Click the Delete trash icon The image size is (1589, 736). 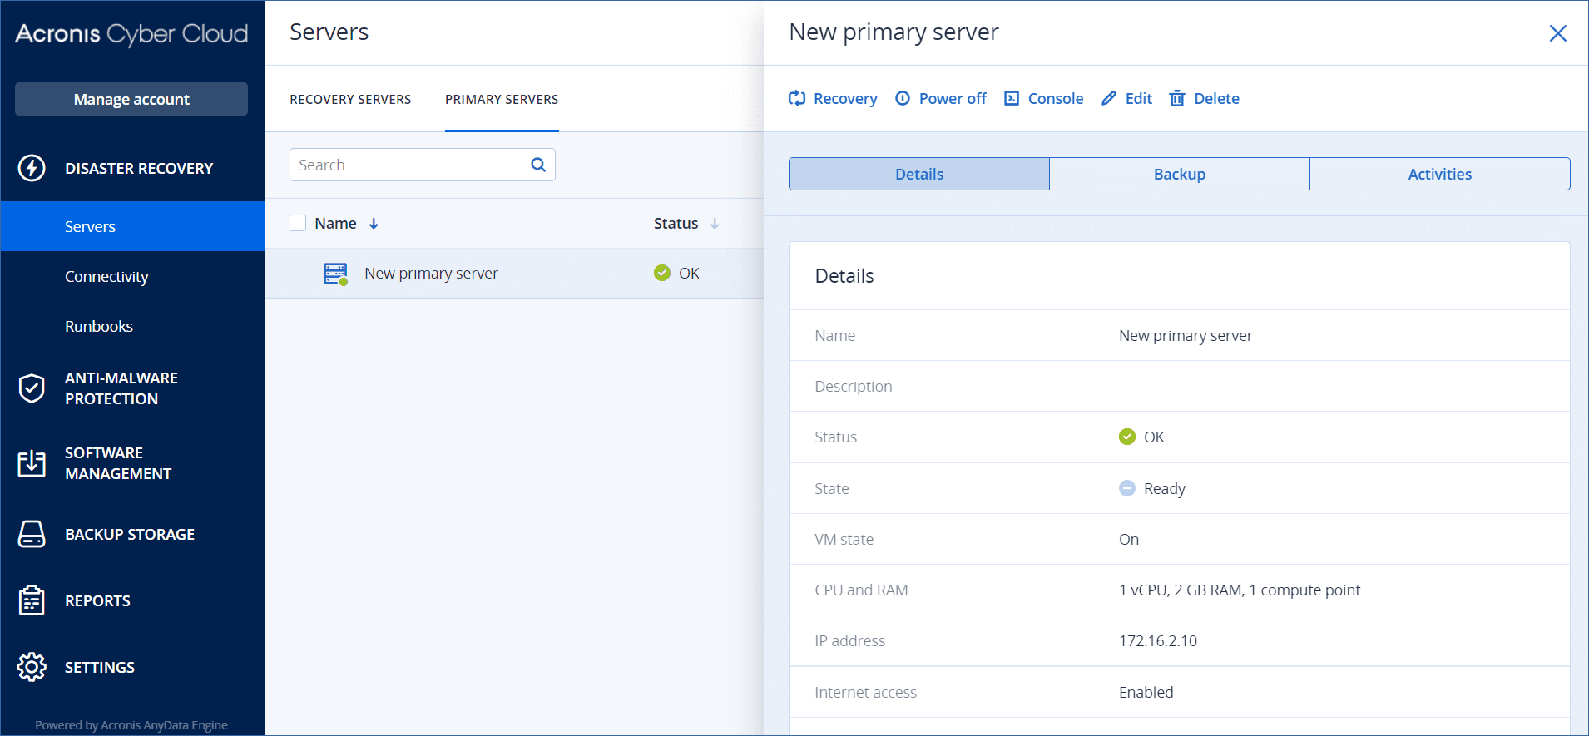(1177, 98)
